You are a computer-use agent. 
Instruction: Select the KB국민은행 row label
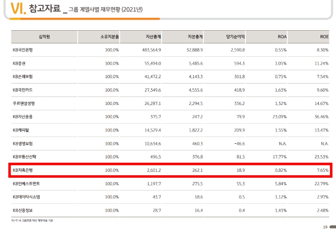(x=23, y=50)
